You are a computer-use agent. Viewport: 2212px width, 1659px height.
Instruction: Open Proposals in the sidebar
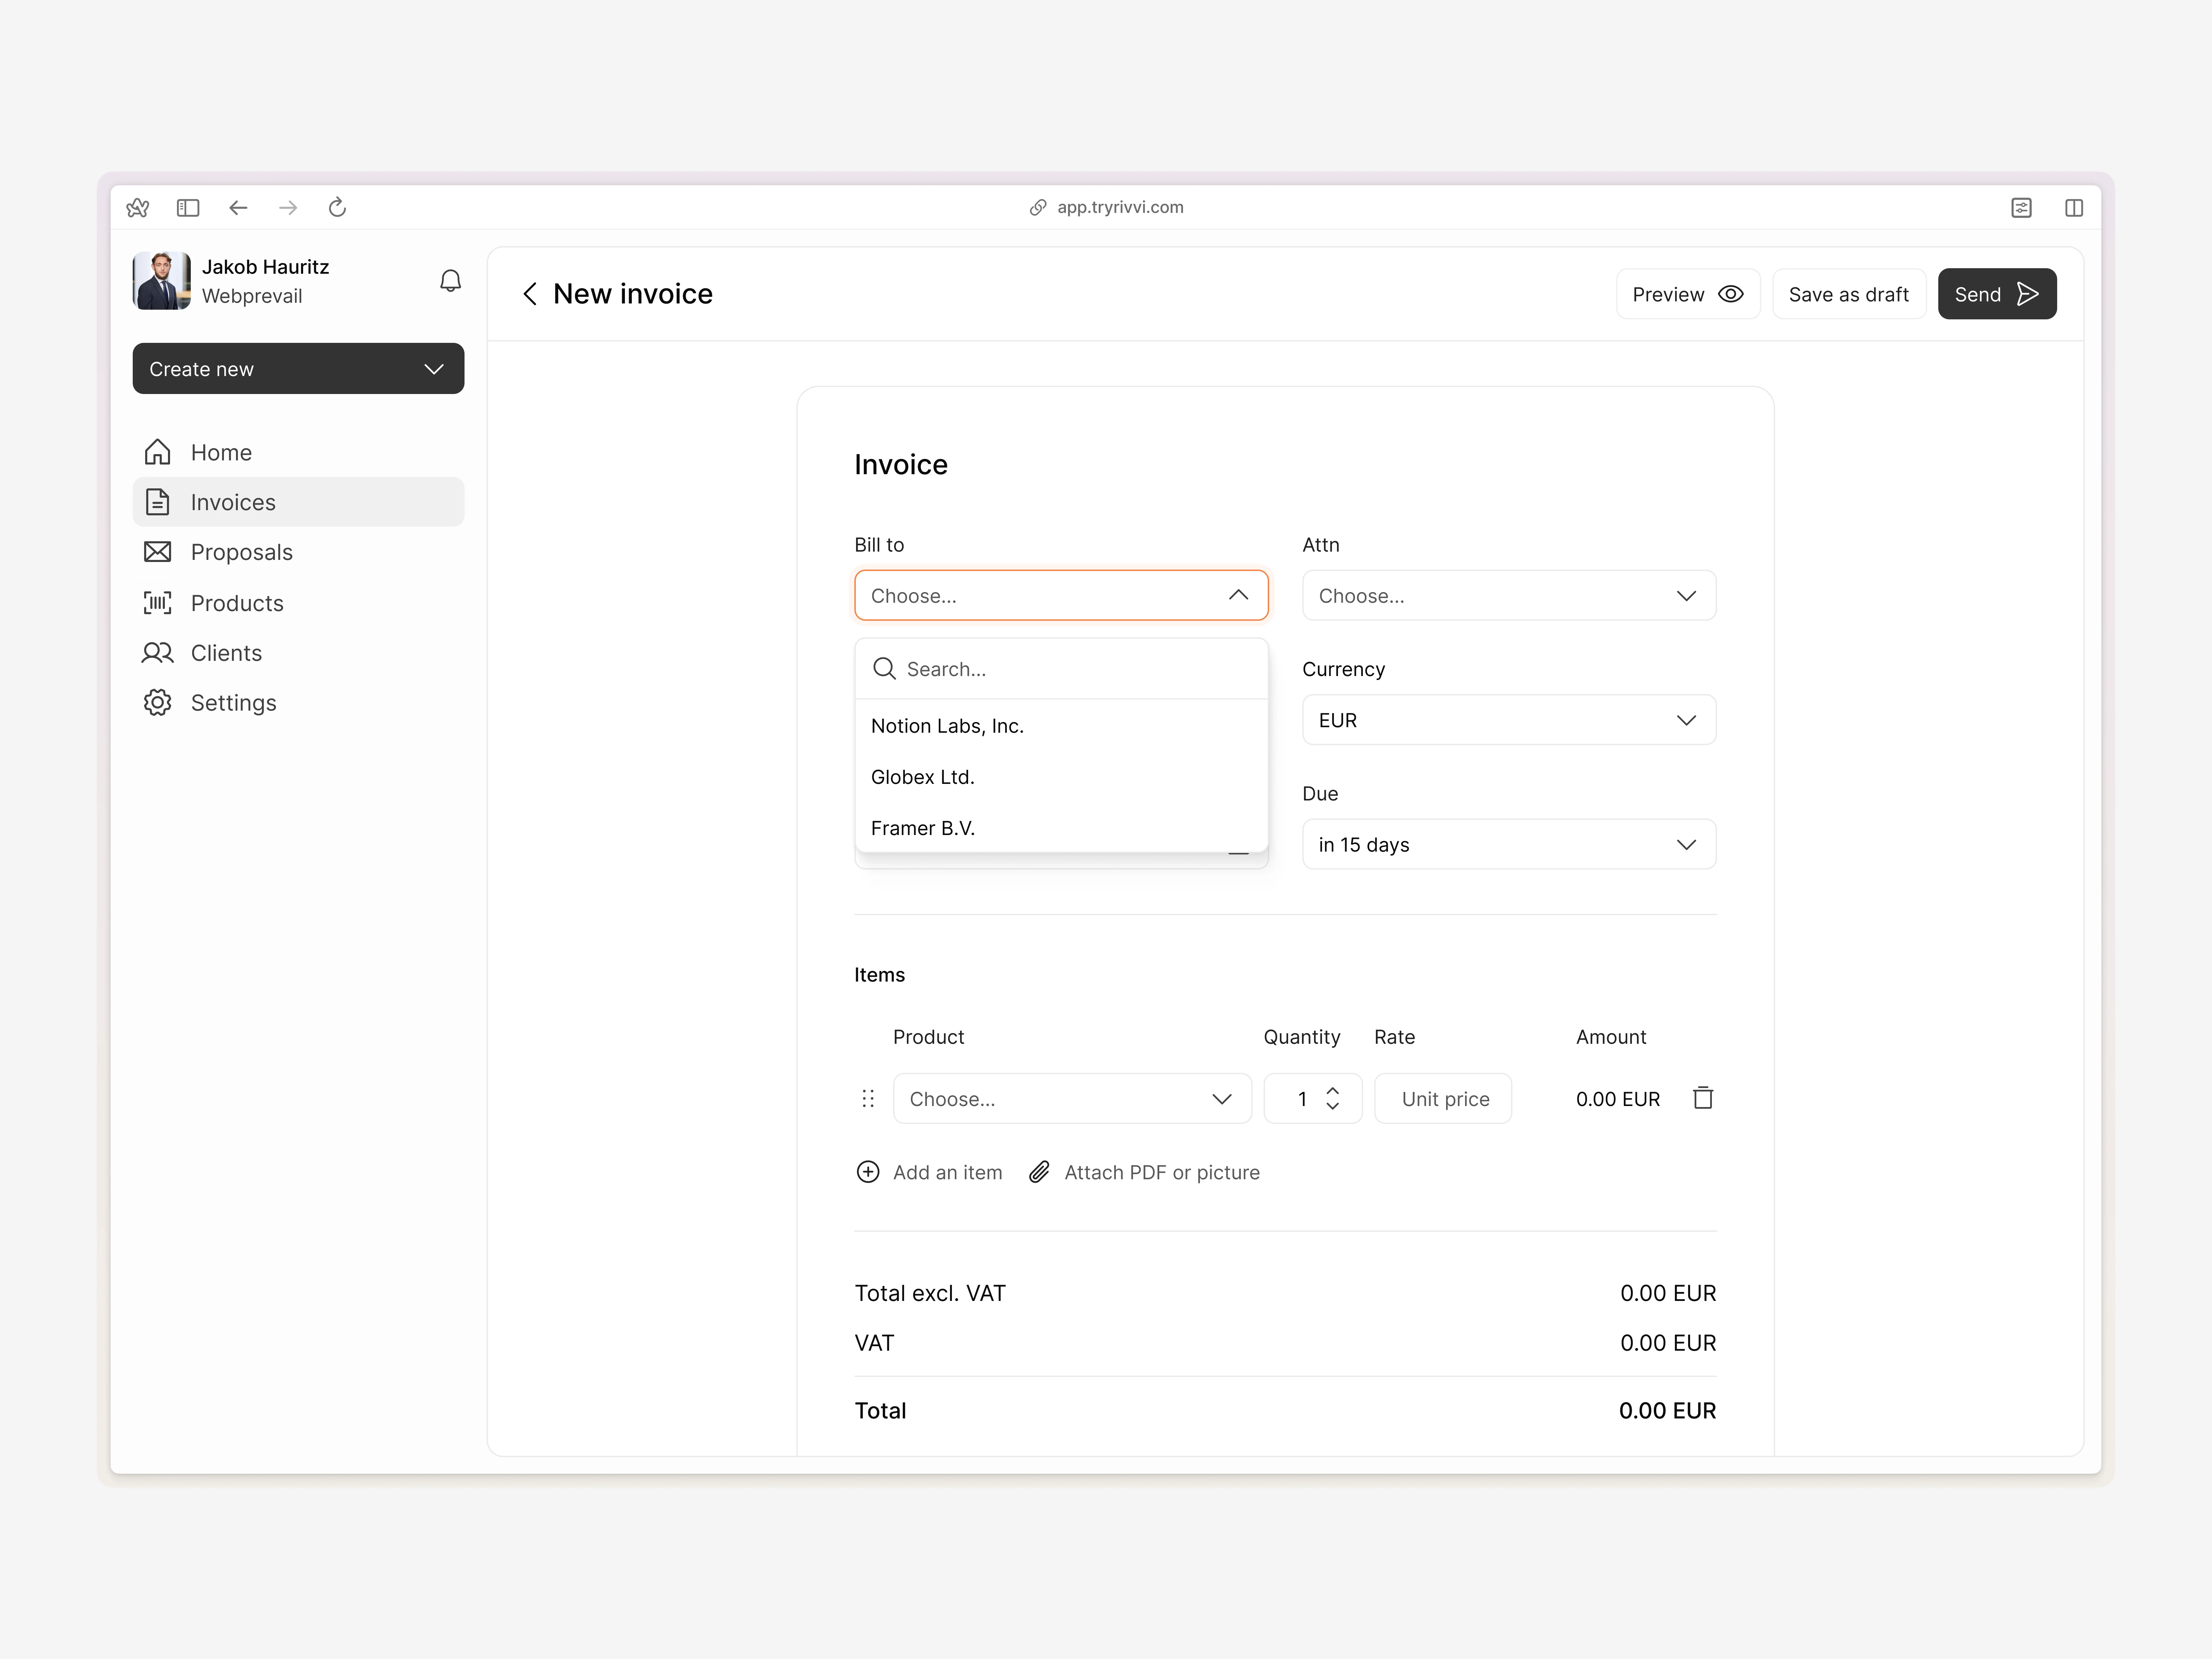click(x=298, y=552)
